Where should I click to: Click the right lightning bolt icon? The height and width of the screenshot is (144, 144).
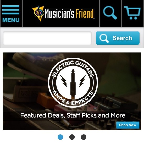[82, 81]
